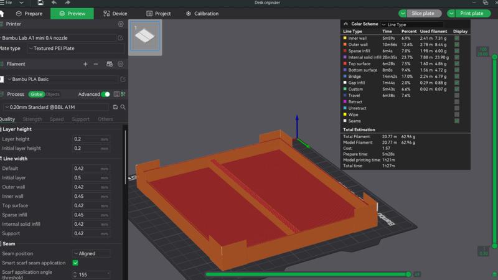Open the Seam position Aligned dropdown
Viewport: 498px width, 280px height.
pyautogui.click(x=92, y=254)
